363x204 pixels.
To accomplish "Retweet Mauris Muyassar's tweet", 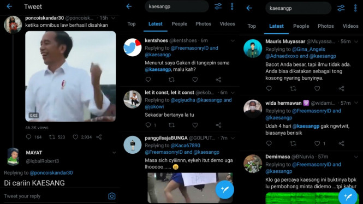I will point(293,88).
